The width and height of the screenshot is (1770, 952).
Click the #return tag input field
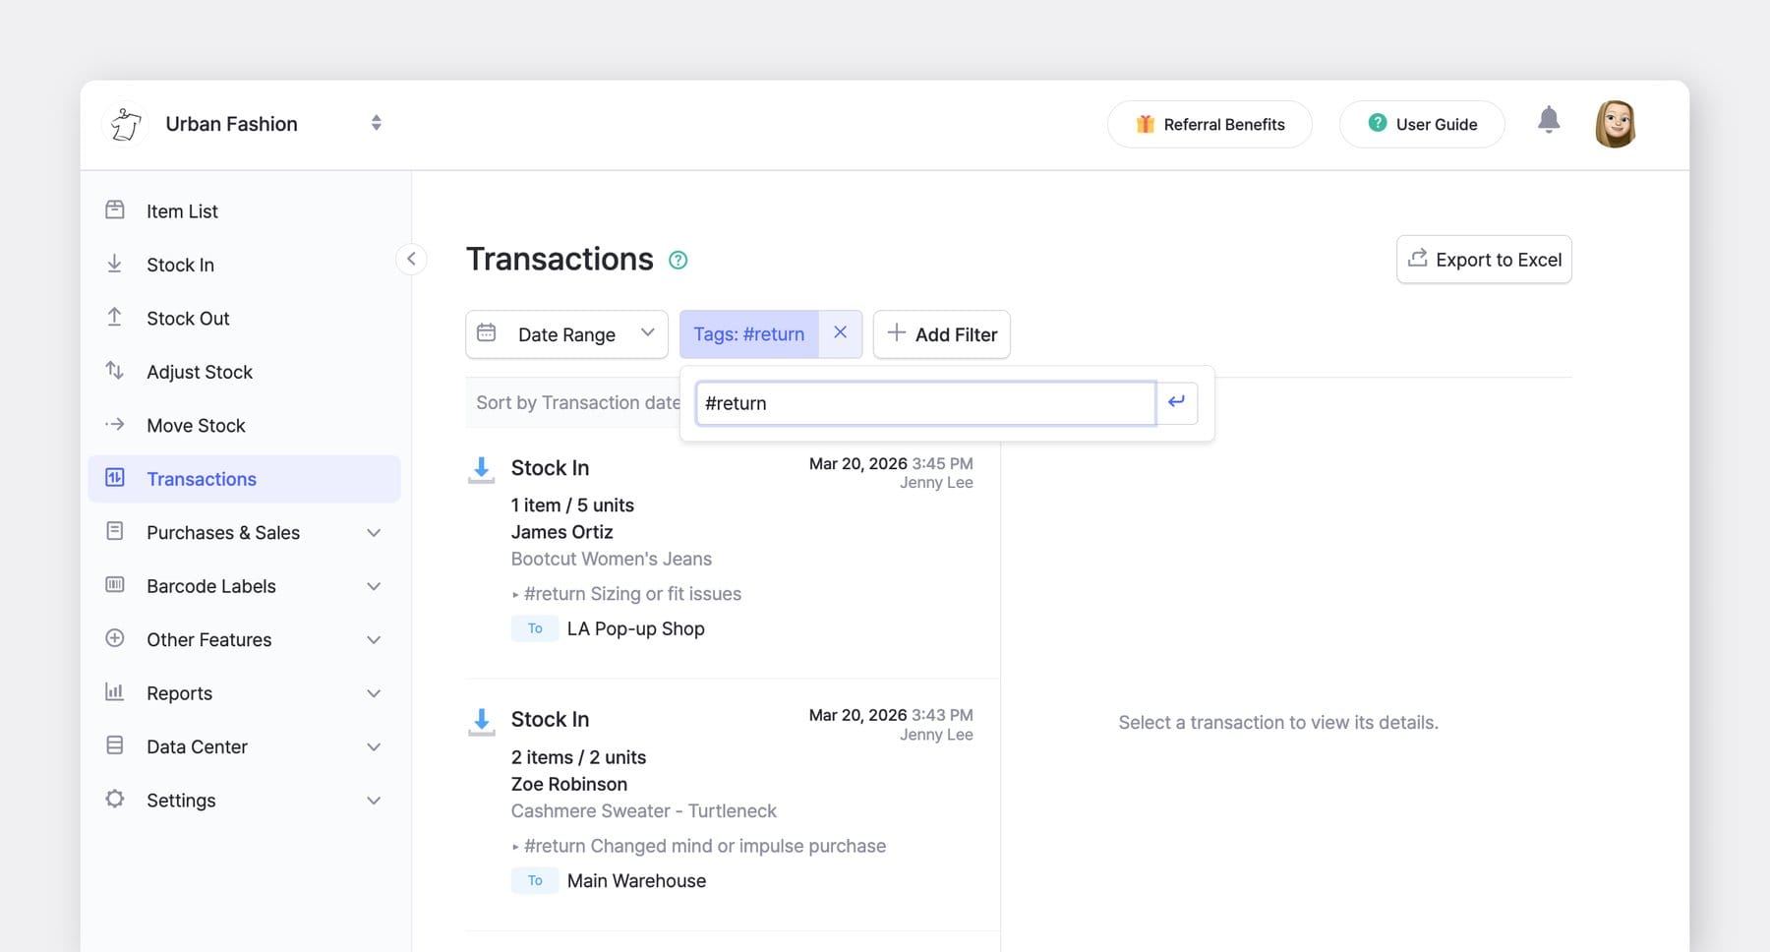click(923, 402)
